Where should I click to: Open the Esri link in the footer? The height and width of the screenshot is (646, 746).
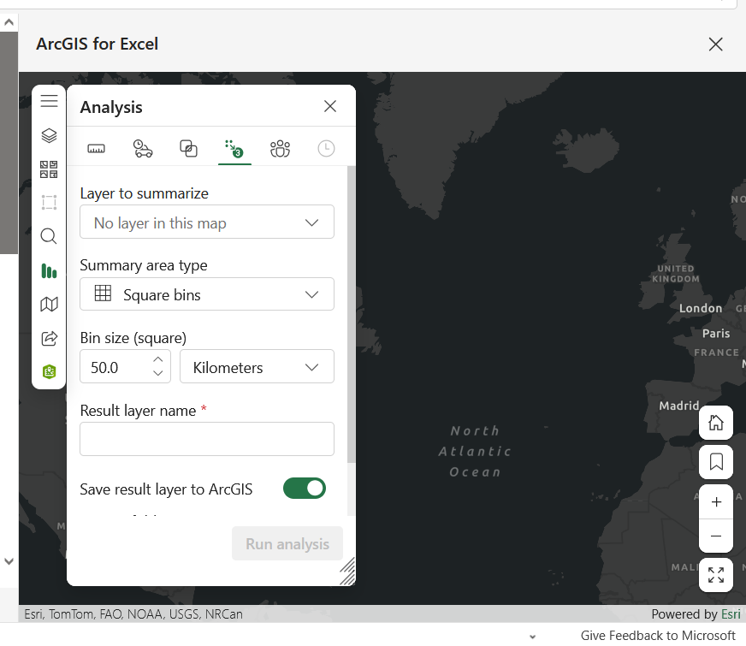tap(731, 613)
